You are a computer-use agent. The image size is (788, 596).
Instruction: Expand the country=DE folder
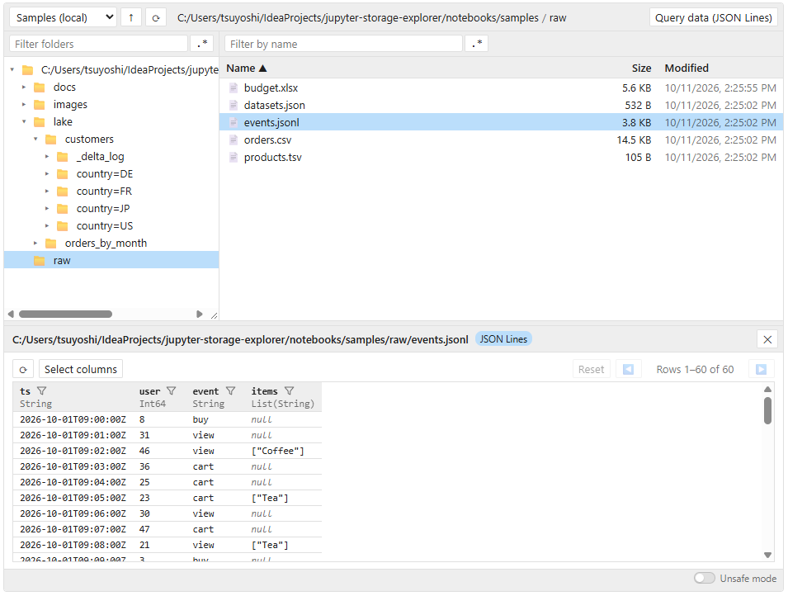[x=47, y=174]
